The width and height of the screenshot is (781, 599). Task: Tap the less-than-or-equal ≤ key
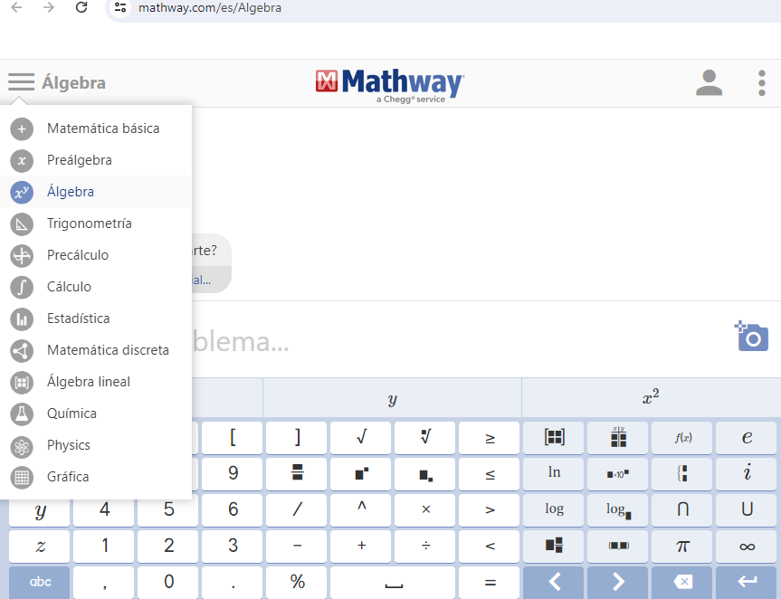tap(490, 473)
